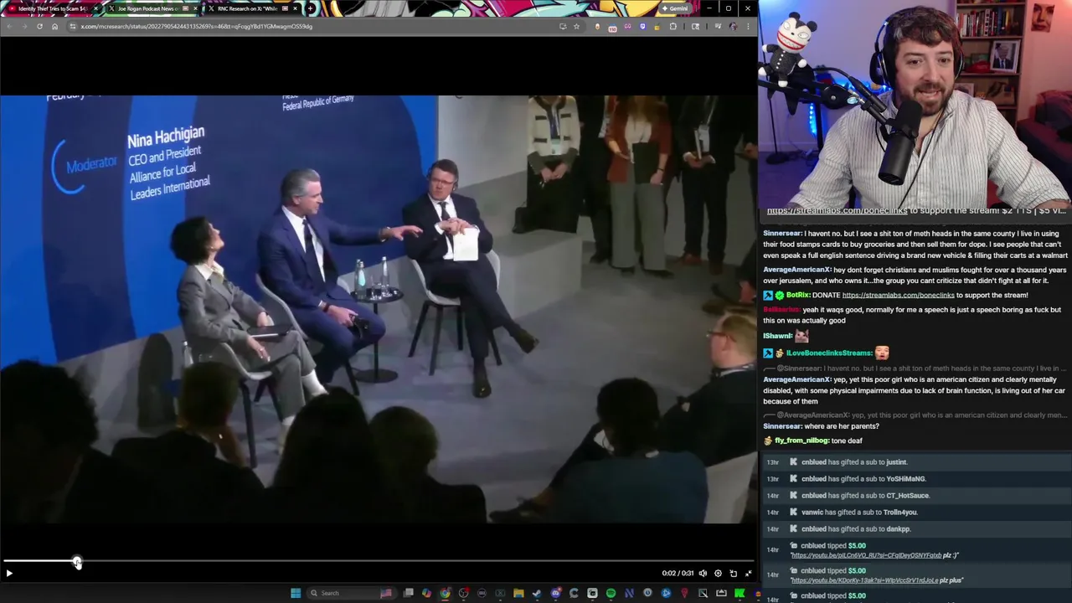This screenshot has width=1072, height=603.
Task: Open Discord from the taskbar
Action: tap(556, 593)
